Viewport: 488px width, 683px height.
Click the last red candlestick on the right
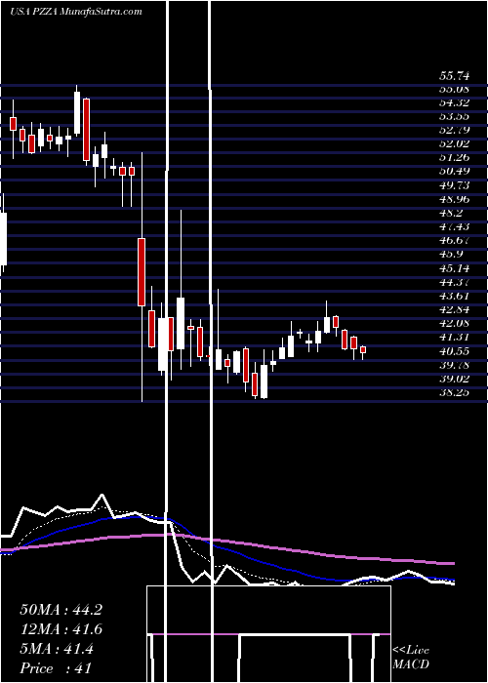(363, 349)
